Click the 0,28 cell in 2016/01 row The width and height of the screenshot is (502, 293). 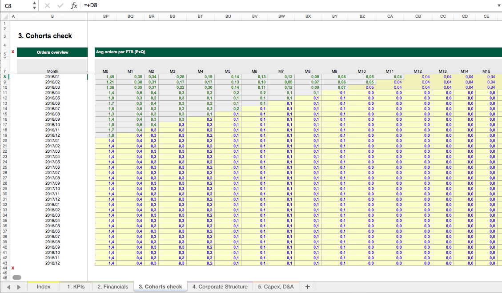pos(173,77)
